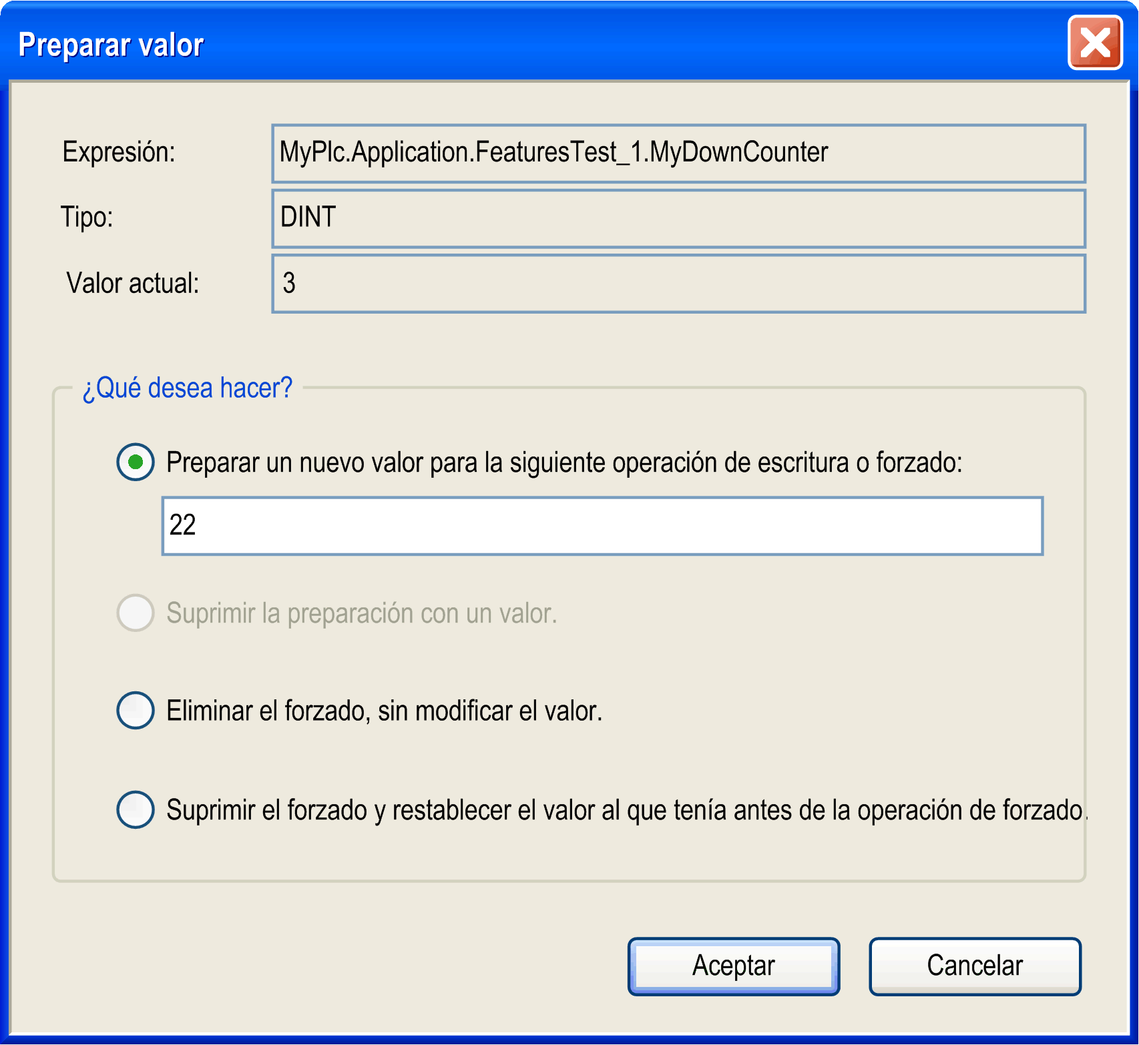Click the Tipo: label
This screenshot has height=1045, width=1139.
pos(87,217)
